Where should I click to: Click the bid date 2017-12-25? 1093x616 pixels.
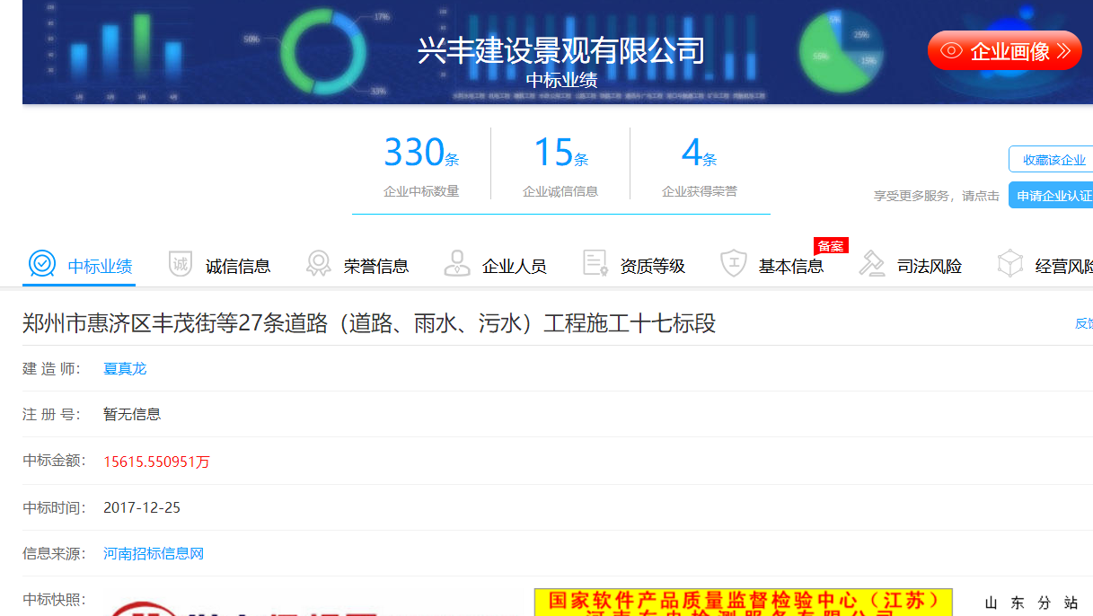click(142, 507)
